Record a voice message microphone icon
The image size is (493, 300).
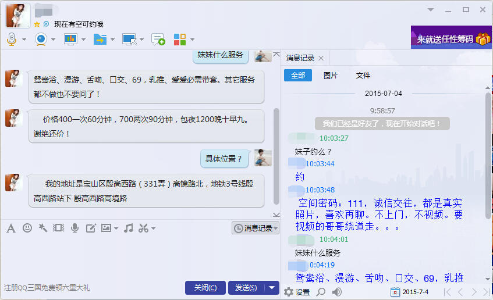pyautogui.click(x=75, y=228)
